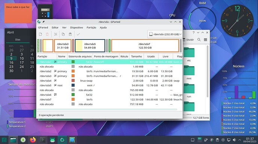
Task: Open the hamburger menu in file manager window
Action: pos(206,40)
